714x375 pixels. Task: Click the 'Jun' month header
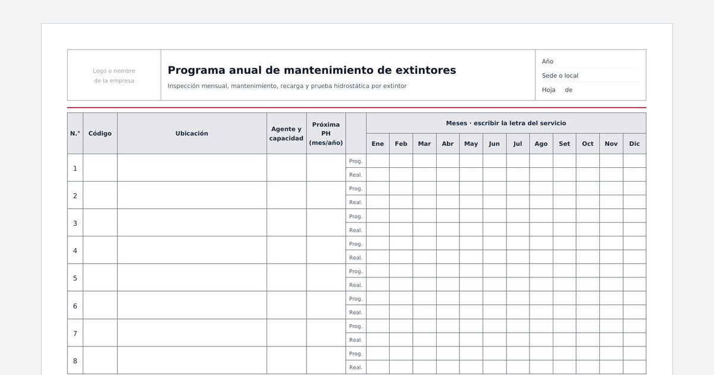494,143
